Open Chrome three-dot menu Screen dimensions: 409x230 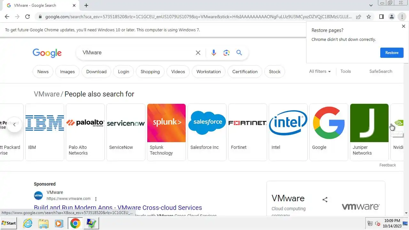coord(402,17)
